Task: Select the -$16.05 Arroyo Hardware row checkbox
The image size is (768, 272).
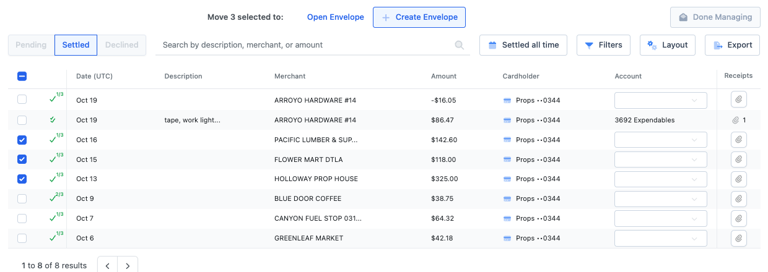Action: tap(22, 100)
